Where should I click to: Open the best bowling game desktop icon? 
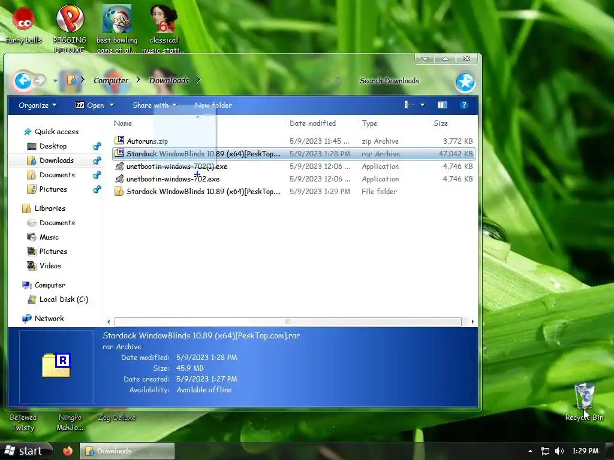(x=117, y=28)
